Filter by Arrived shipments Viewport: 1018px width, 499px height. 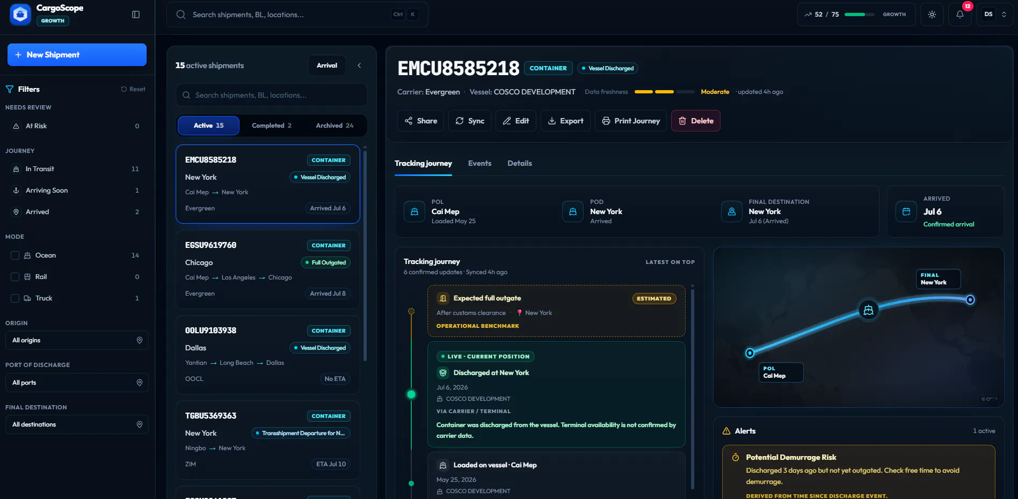(77, 212)
